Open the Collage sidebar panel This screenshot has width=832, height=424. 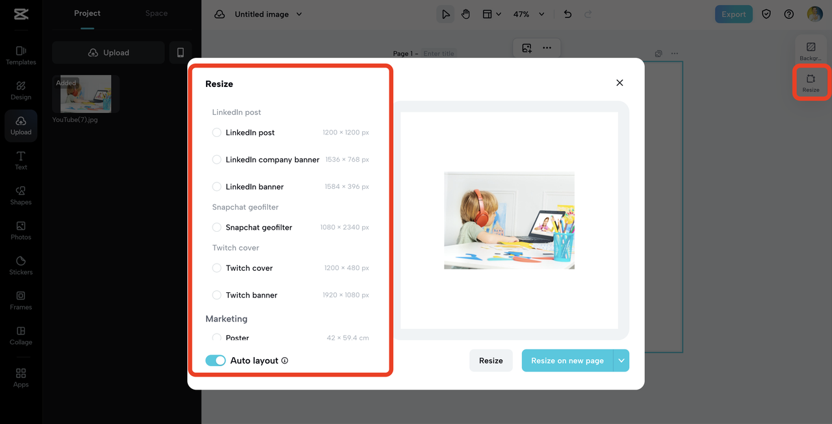click(x=21, y=336)
